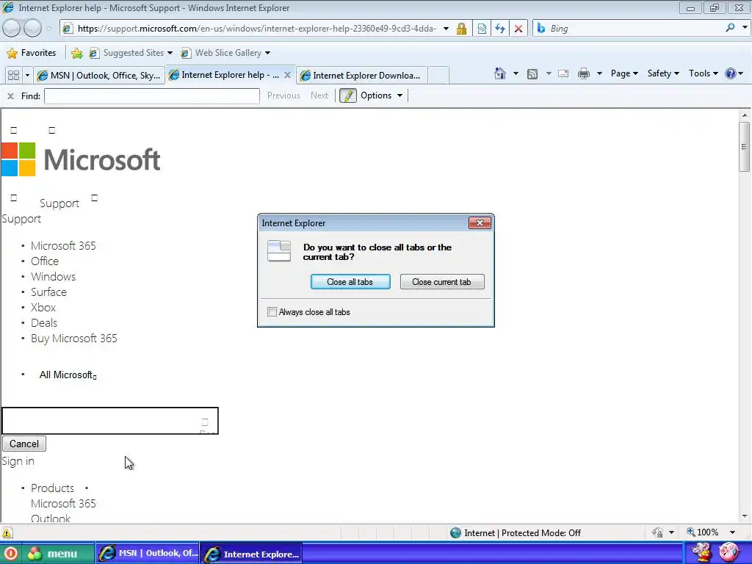Close the Internet Explorer help tab
Viewport: 752px width, 564px height.
287,75
